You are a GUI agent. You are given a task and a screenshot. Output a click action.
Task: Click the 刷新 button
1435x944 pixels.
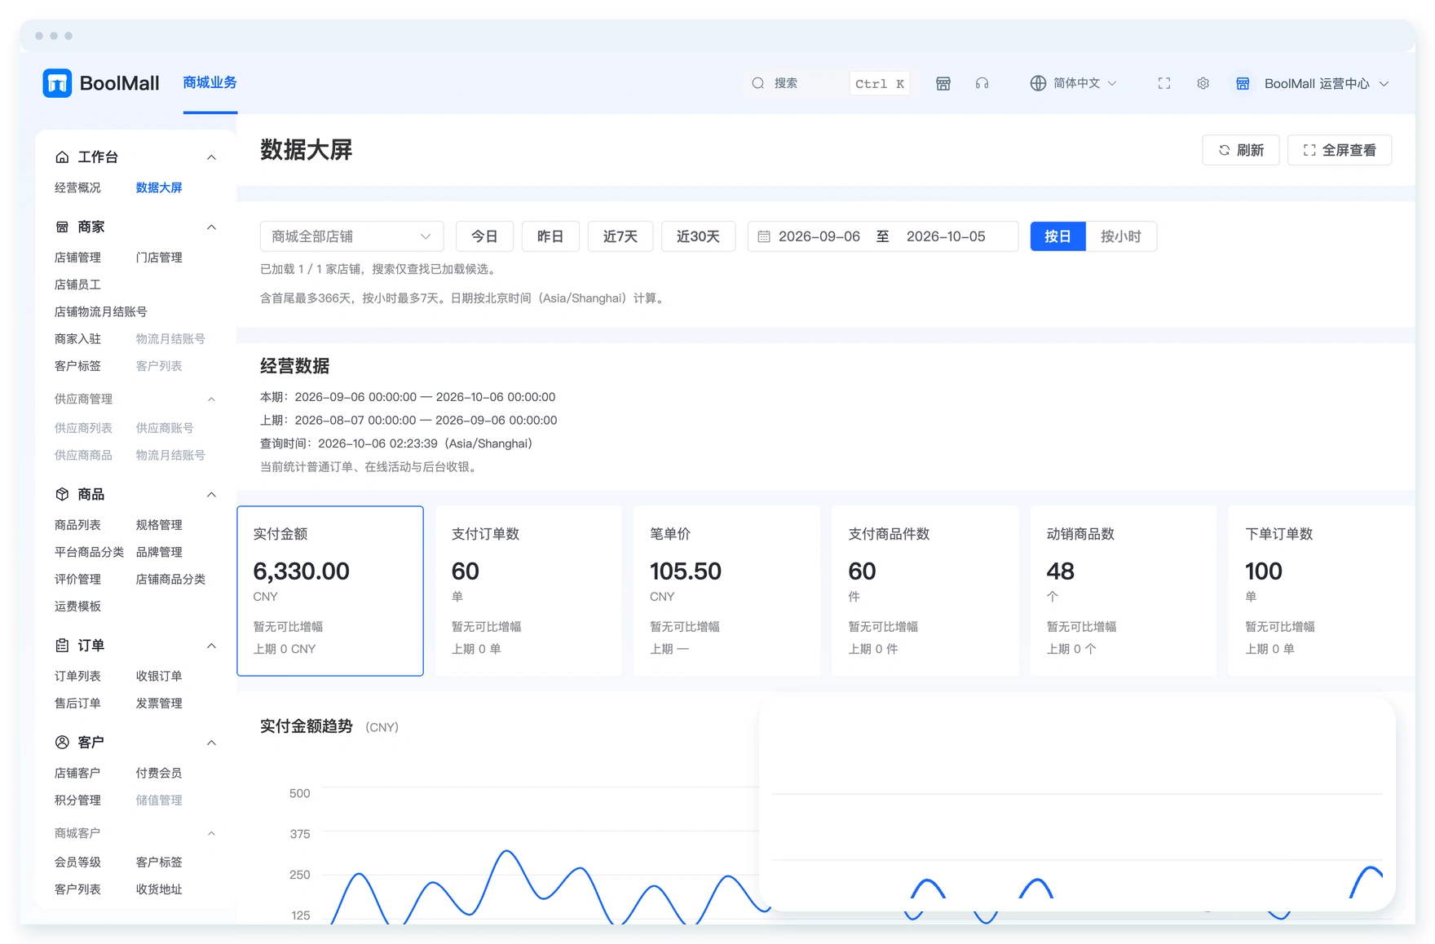(x=1240, y=150)
